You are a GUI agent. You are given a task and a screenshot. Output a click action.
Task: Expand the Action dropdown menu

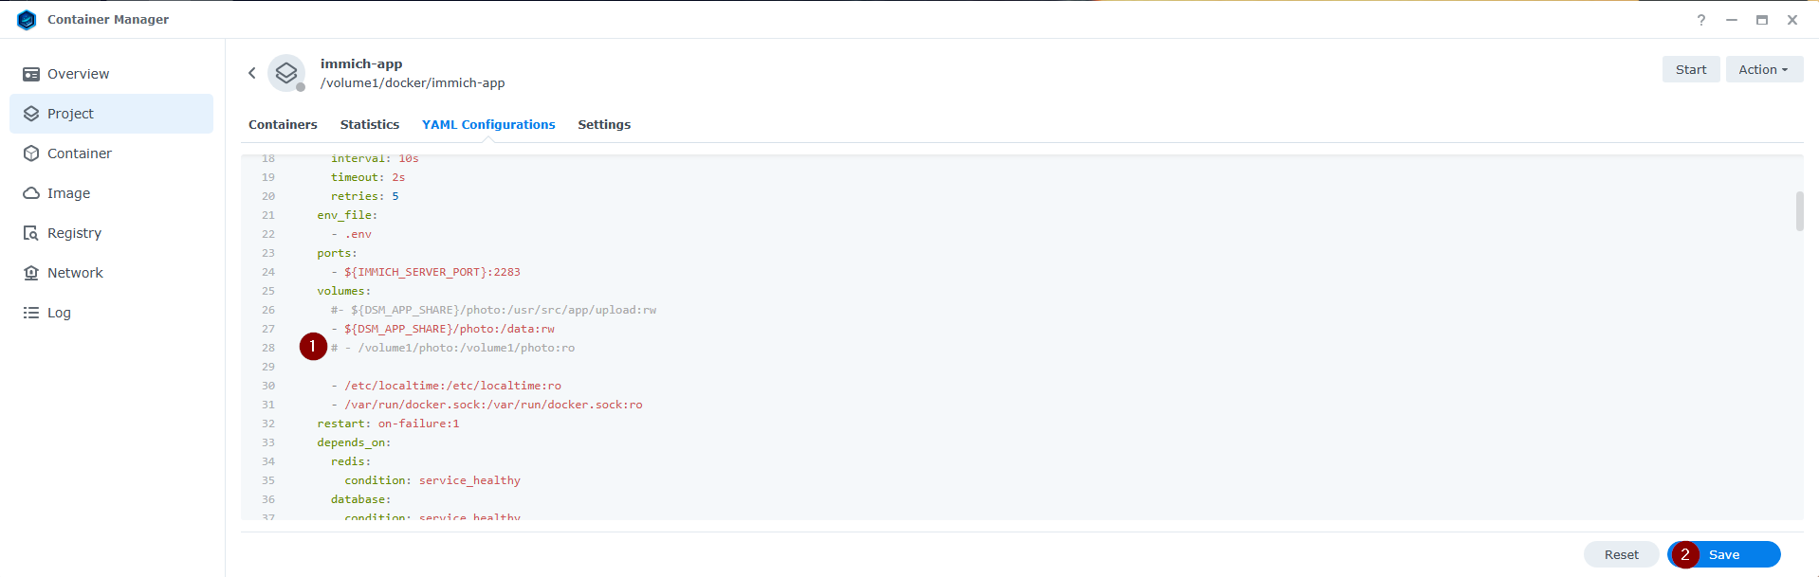[1763, 69]
